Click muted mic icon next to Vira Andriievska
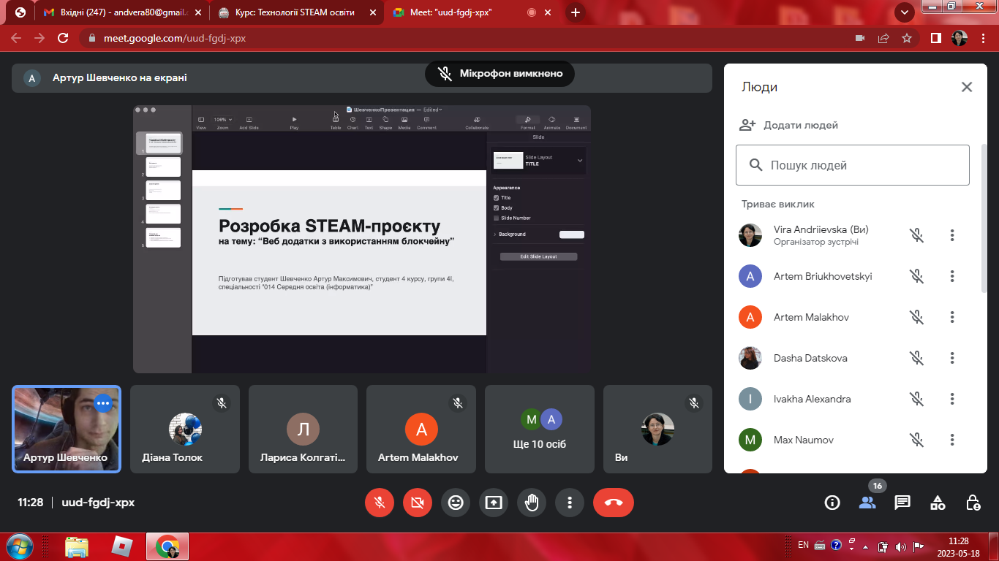The image size is (999, 561). pyautogui.click(x=917, y=235)
